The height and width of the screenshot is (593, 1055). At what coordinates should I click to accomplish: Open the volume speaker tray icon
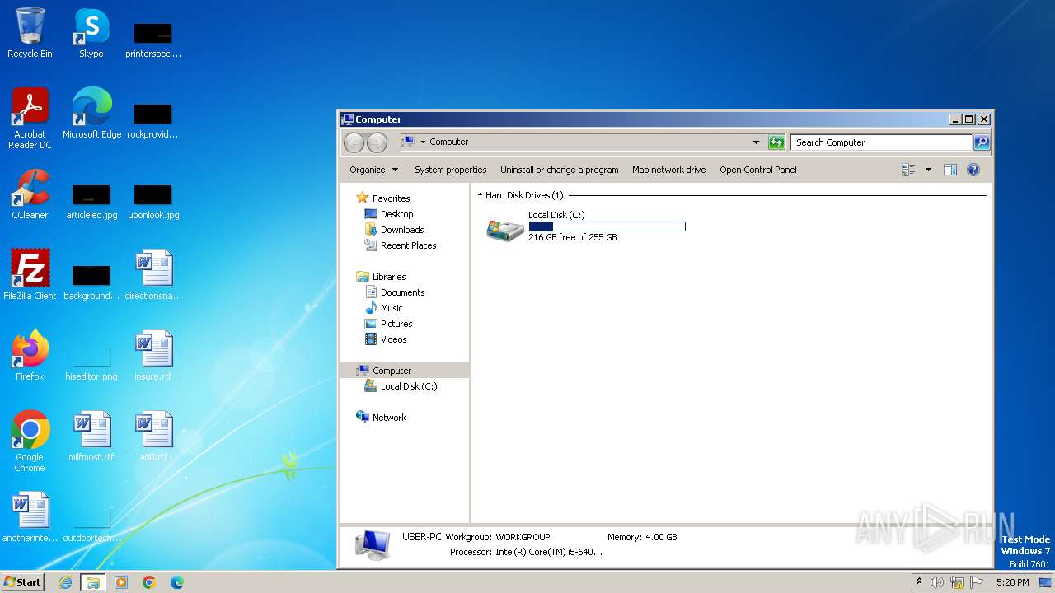[936, 582]
